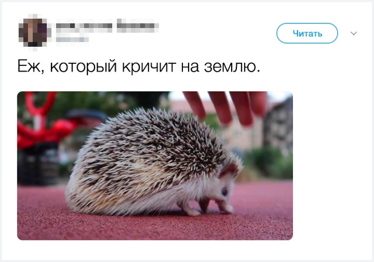Image resolution: width=374 pixels, height=262 pixels.
Task: Click the blurred author display name
Action: [x=107, y=26]
